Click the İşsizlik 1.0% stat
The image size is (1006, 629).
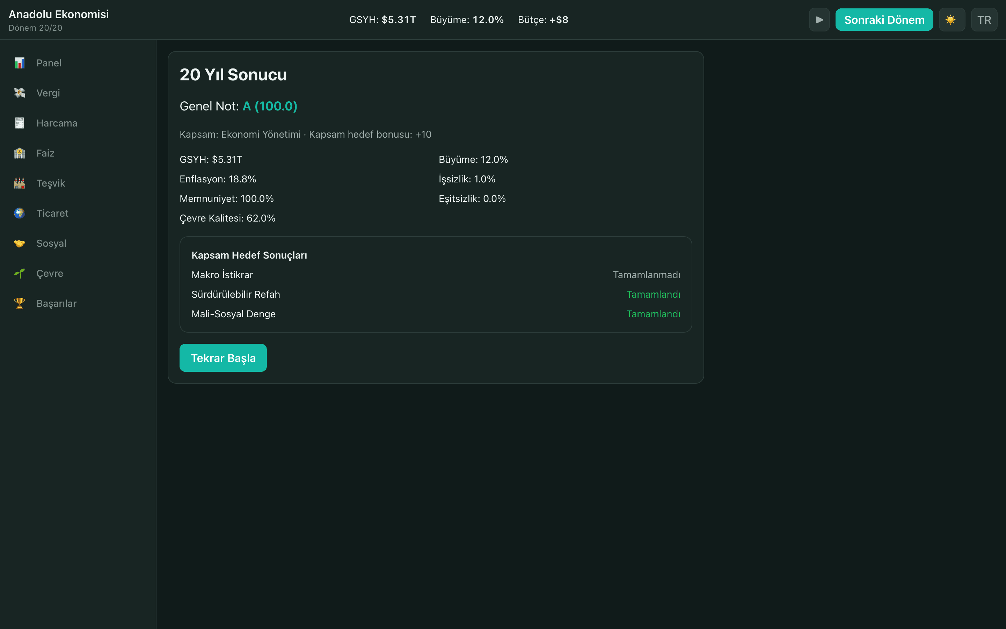click(x=467, y=179)
